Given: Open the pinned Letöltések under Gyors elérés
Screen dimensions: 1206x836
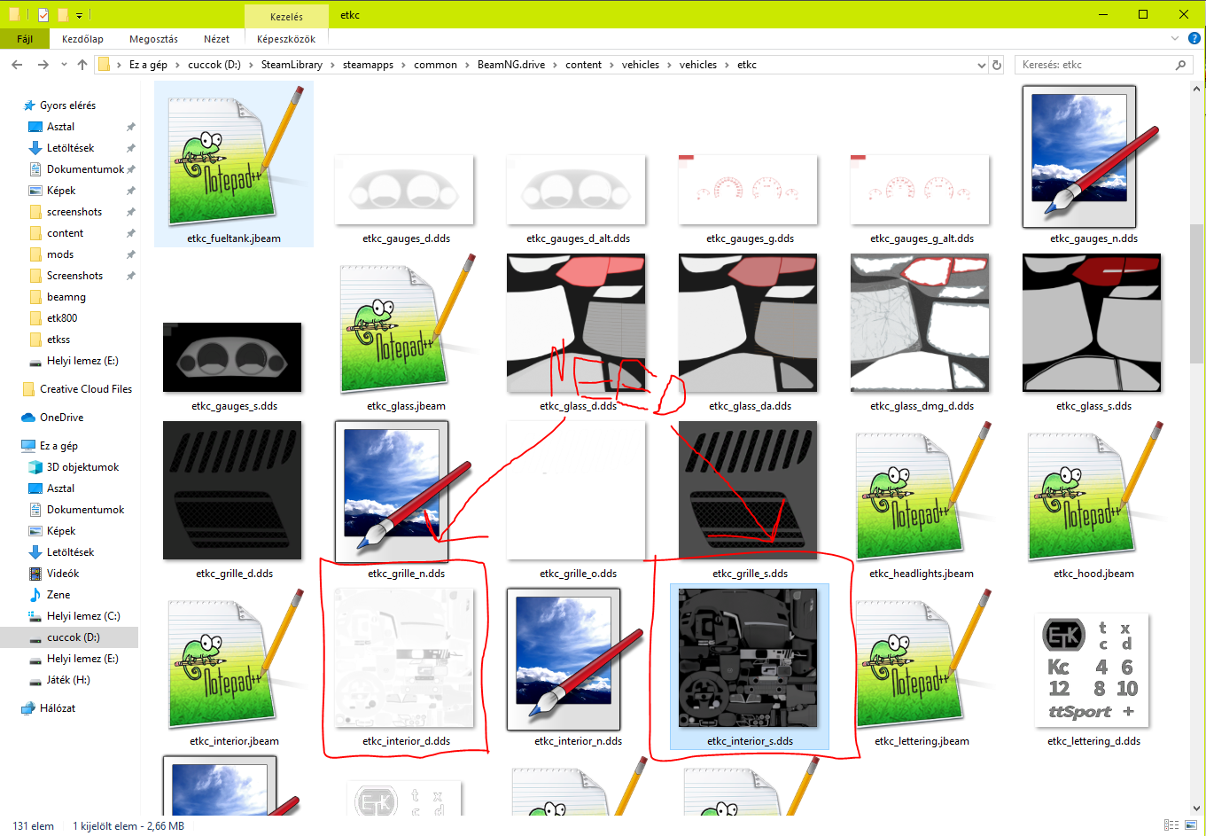Looking at the screenshot, I should click(x=70, y=148).
